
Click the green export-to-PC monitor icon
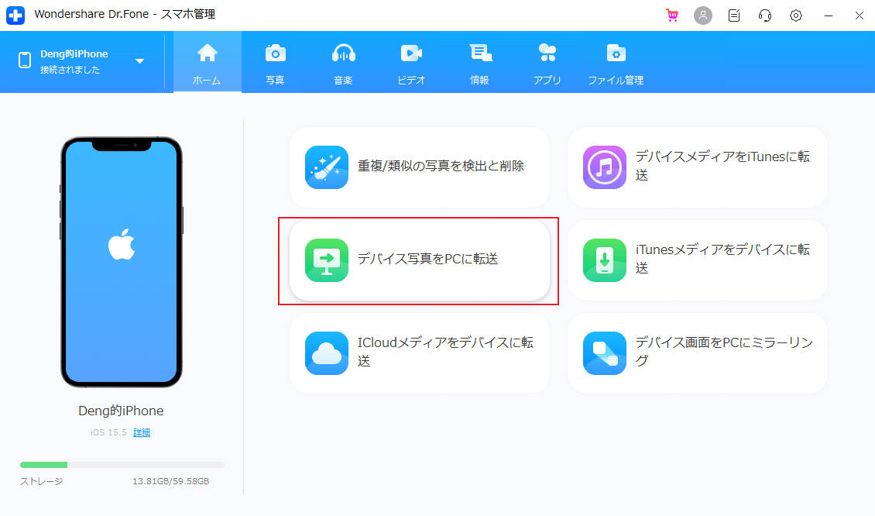pyautogui.click(x=327, y=260)
